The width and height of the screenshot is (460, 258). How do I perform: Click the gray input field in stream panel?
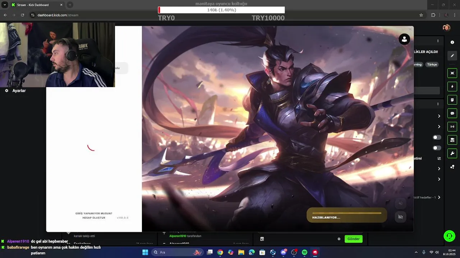427,91
